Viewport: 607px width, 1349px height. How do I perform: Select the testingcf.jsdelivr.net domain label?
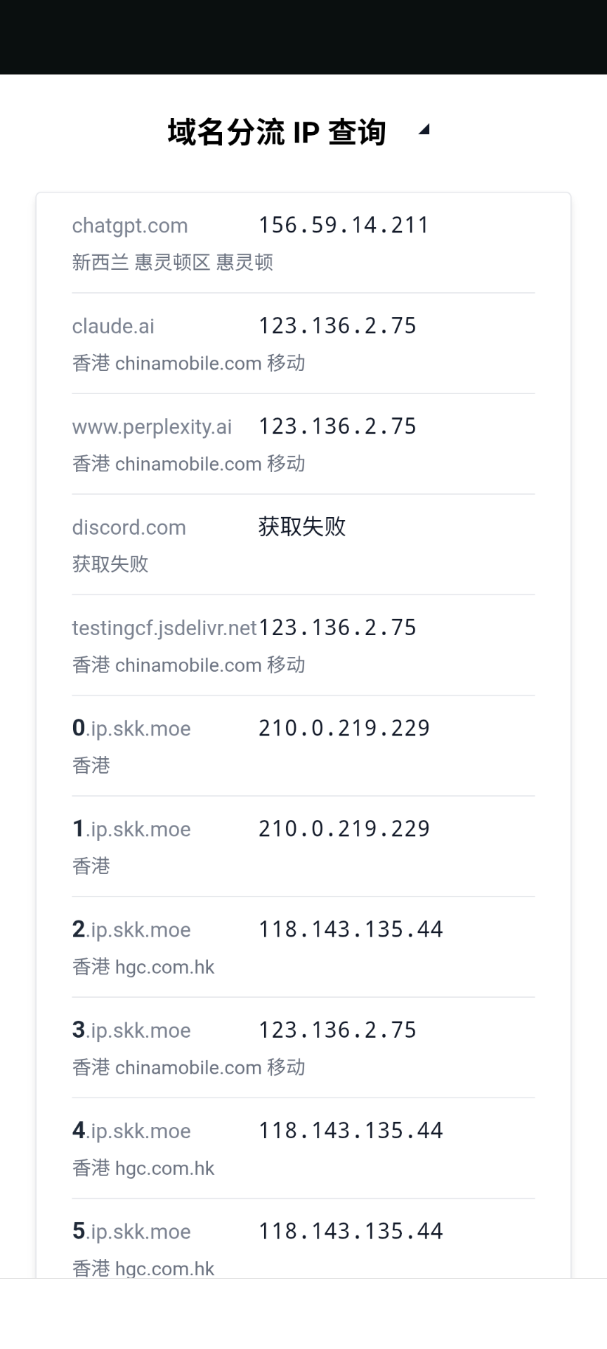[164, 627]
